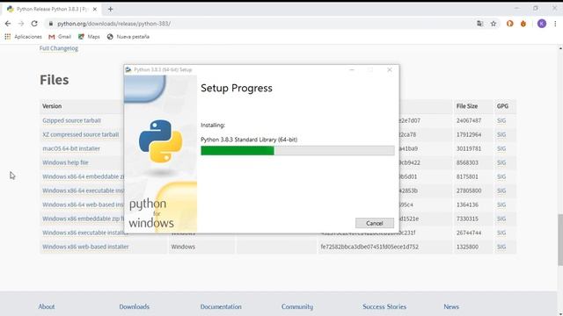Image resolution: width=563 pixels, height=316 pixels.
Task: Open Maps bookmark
Action: click(x=89, y=37)
